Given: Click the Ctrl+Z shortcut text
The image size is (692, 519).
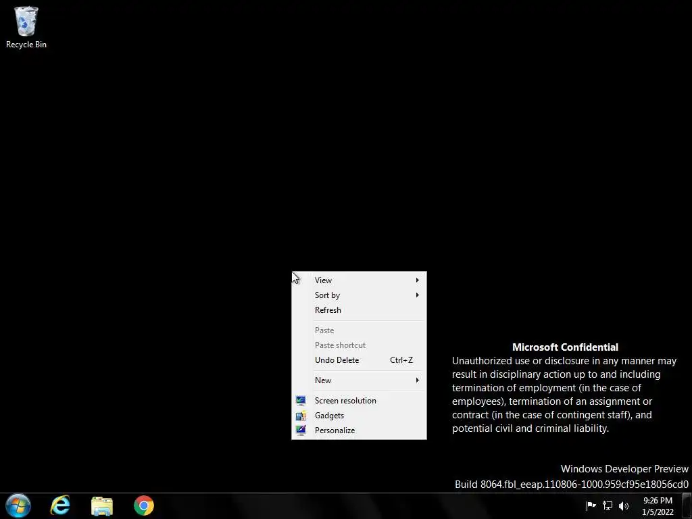Looking at the screenshot, I should [x=401, y=360].
